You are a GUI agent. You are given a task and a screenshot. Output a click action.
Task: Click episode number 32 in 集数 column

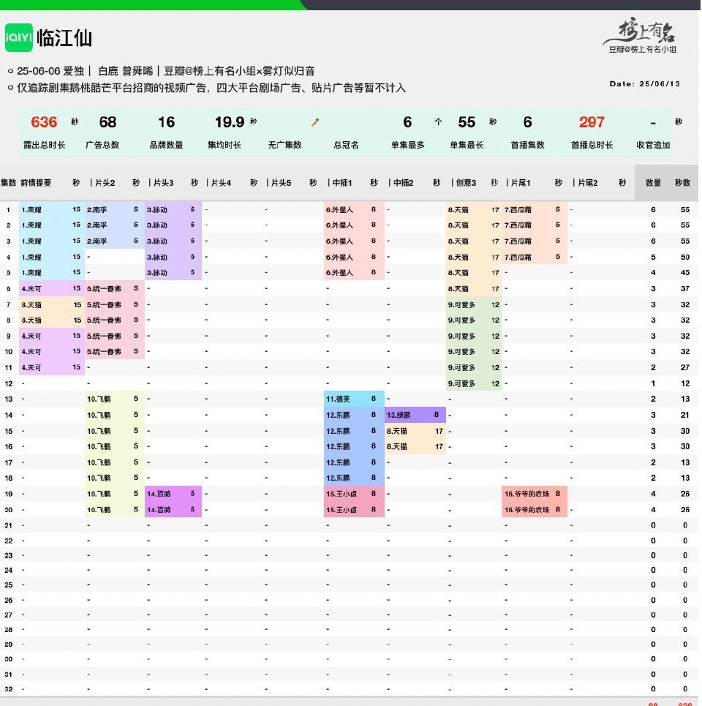pos(9,689)
